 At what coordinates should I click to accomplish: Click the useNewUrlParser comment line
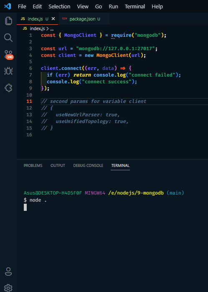(x=81, y=115)
